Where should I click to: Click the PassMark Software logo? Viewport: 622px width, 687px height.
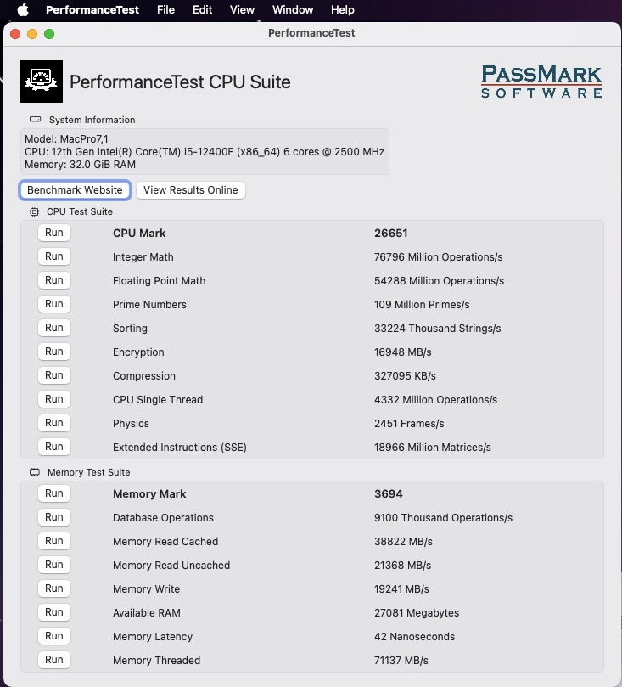click(x=541, y=82)
